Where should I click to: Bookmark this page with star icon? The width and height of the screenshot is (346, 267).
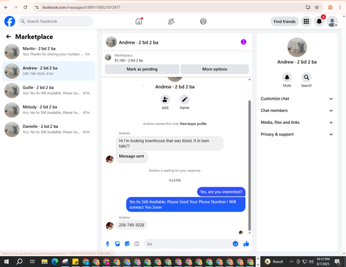tap(317, 8)
